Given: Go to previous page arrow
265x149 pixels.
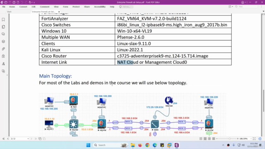Looking at the screenshot, I should tap(8, 139).
